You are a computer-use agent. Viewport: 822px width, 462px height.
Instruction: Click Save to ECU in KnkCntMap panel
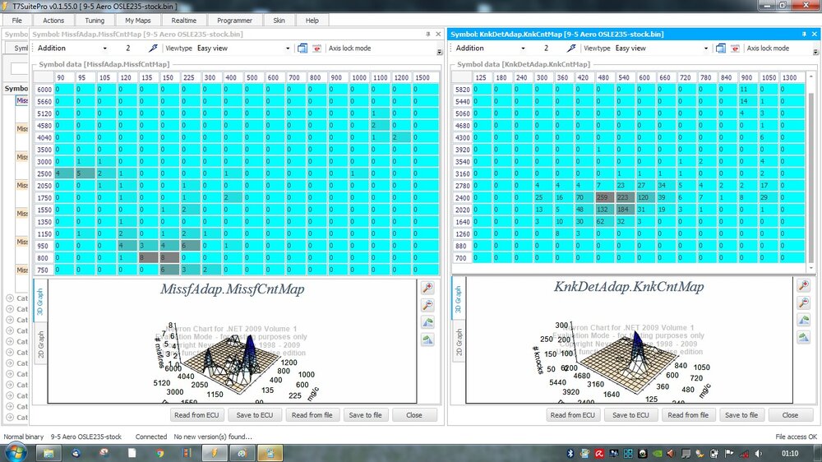tap(630, 415)
